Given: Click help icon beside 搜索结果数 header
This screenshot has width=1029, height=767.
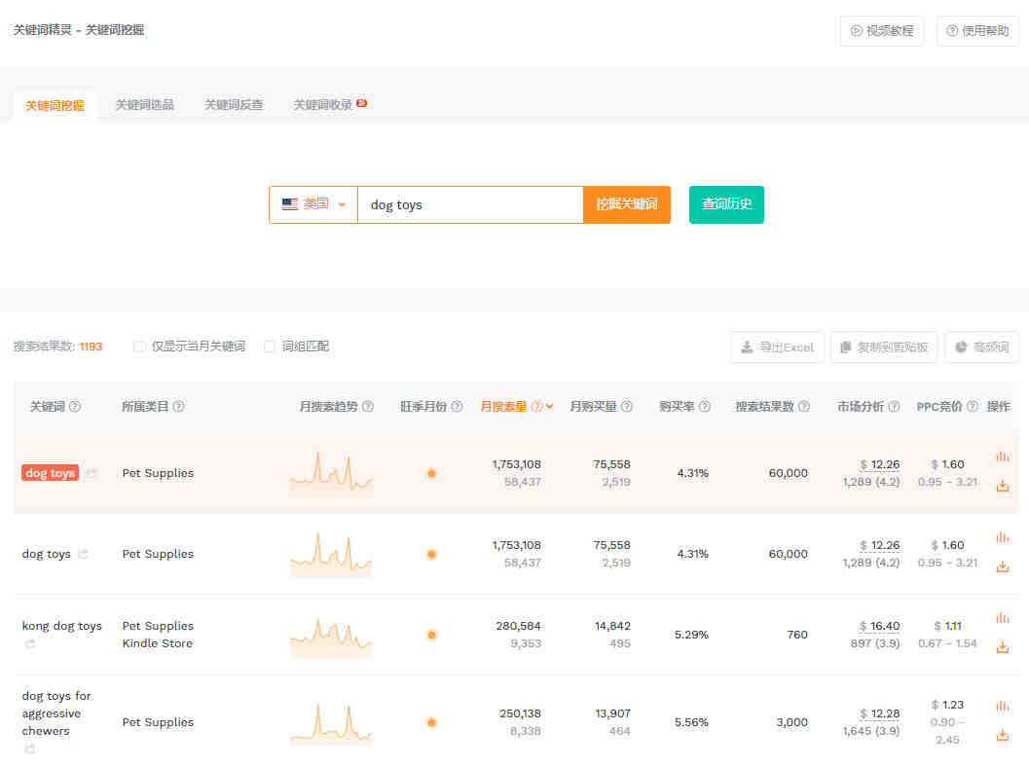Looking at the screenshot, I should tap(804, 407).
